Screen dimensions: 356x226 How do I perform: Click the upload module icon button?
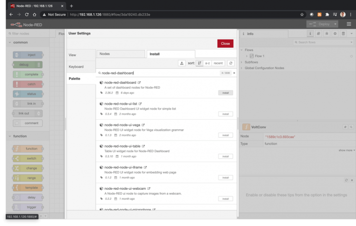tap(182, 63)
